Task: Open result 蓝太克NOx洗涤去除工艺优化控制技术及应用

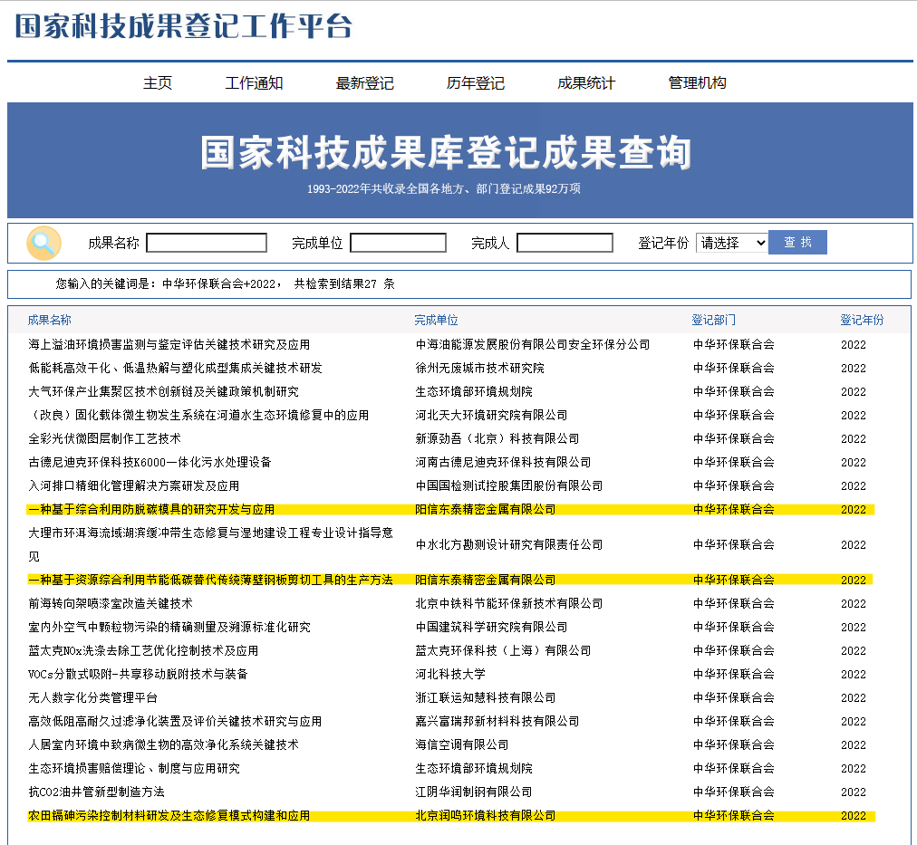Action: (143, 651)
